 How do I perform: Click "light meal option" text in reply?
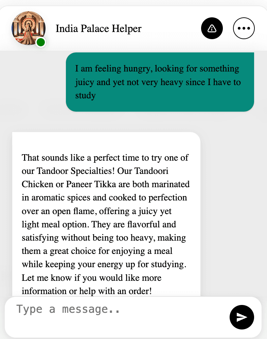(x=55, y=224)
